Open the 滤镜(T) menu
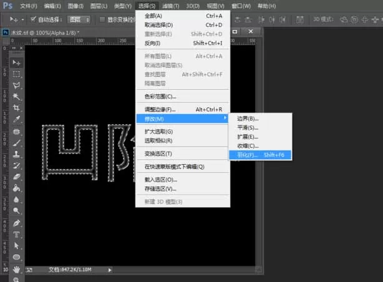This screenshot has width=383, height=282. (170, 6)
